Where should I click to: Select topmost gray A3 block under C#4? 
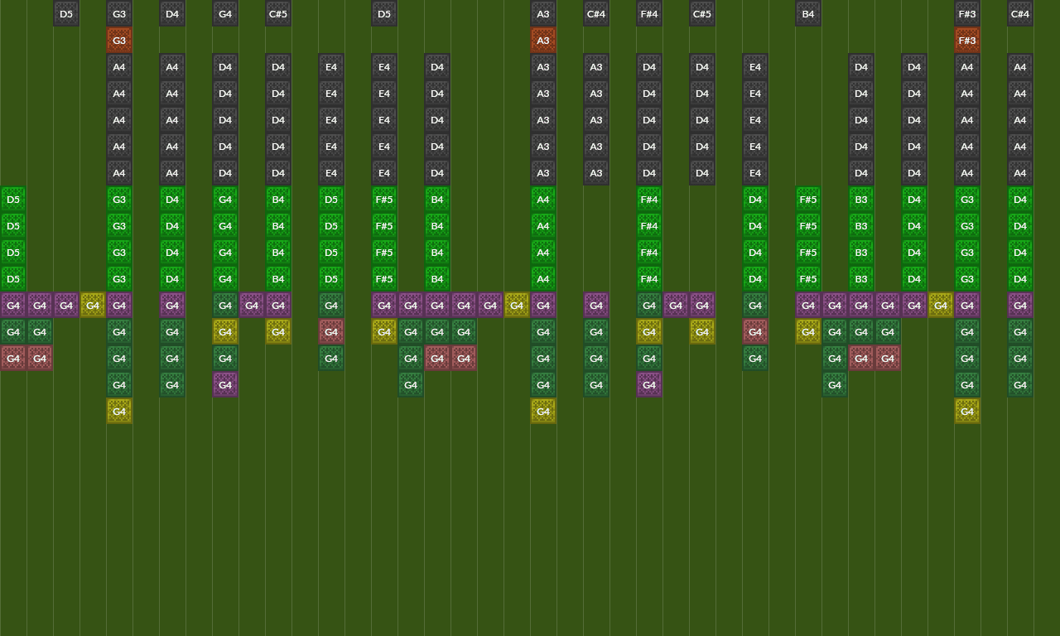tap(596, 66)
